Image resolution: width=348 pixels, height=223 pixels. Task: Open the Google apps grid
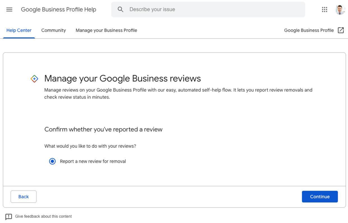325,10
